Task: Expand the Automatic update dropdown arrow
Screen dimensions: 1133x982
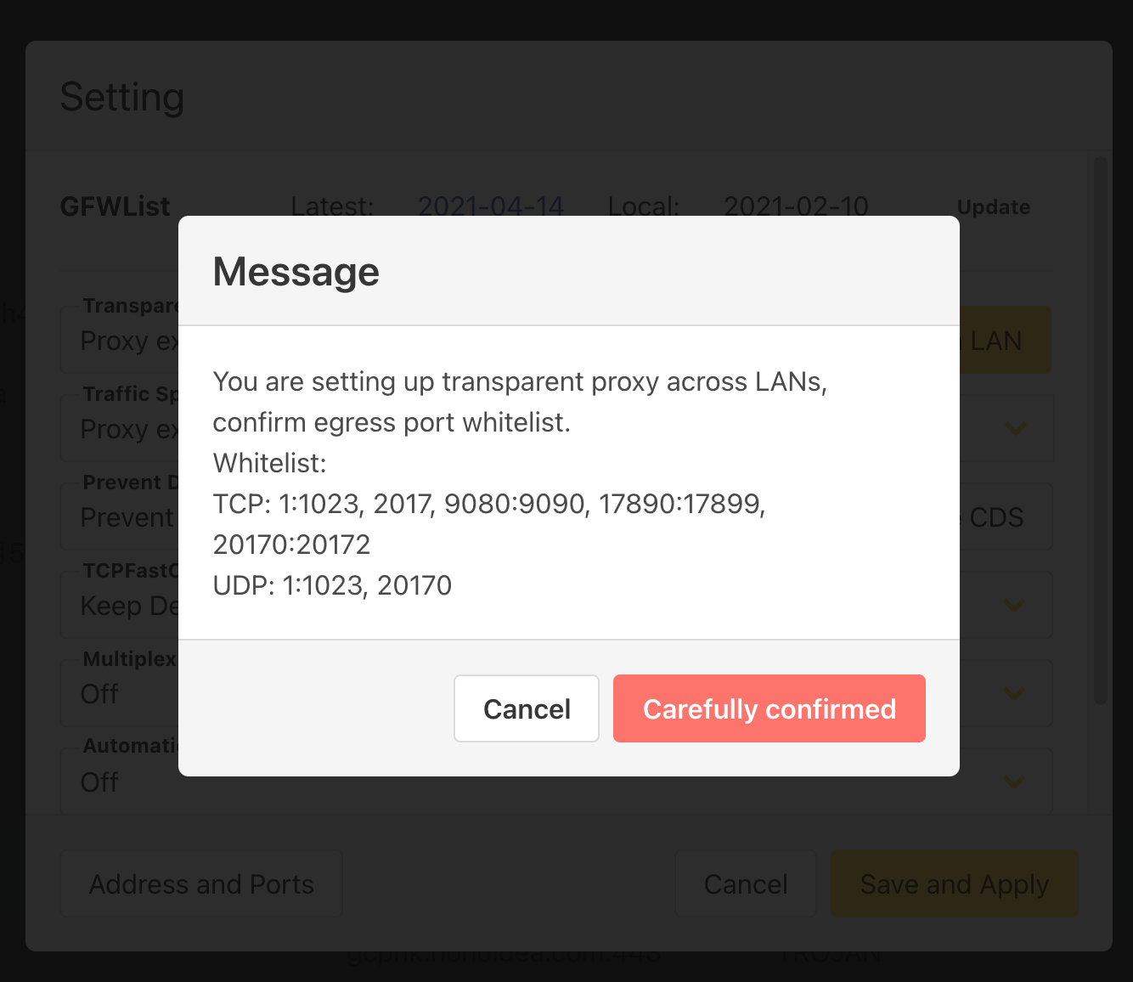Action: 1015,782
